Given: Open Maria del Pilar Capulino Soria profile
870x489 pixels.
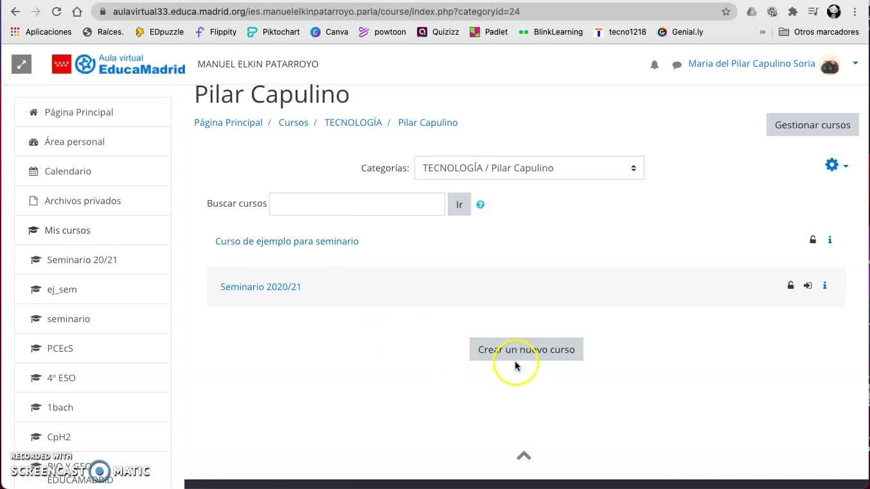Looking at the screenshot, I should point(752,64).
